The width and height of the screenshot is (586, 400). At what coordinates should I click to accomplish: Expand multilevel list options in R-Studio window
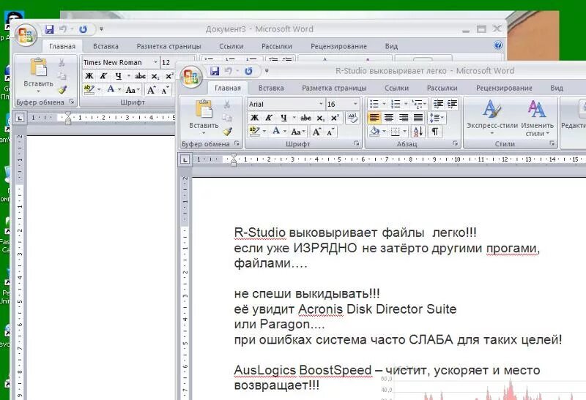click(x=426, y=104)
